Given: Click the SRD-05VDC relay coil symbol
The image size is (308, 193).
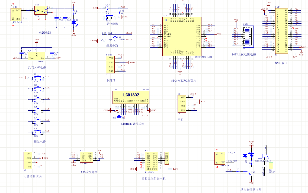Looking at the screenshot, I should pos(260,156).
